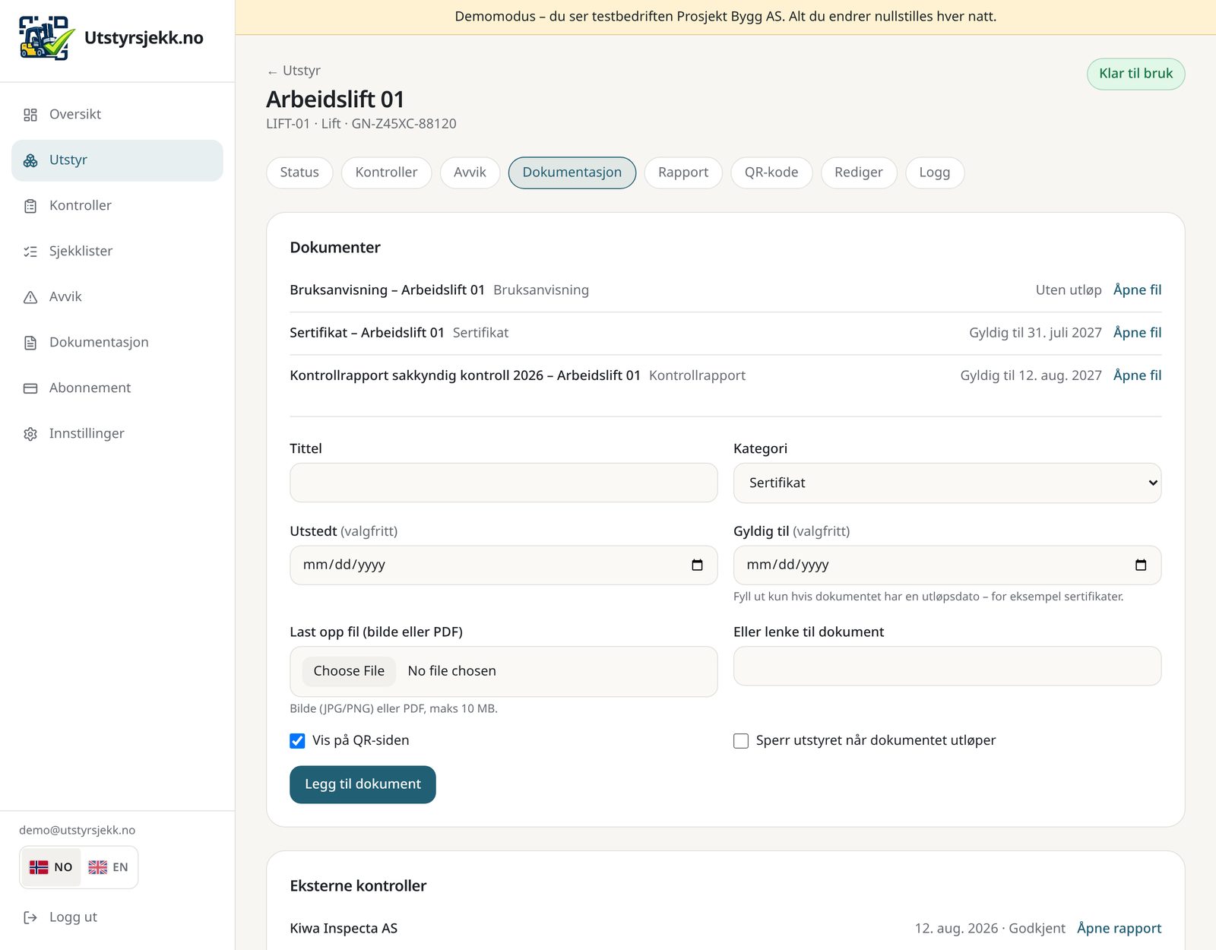Screen dimensions: 1216x950
Task: Open the Kategori dropdown
Action: (x=947, y=483)
